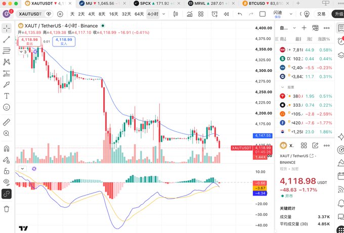344x233 pixels.
Task: Switch to the BTCUSD browser tab
Action: click(x=266, y=4)
